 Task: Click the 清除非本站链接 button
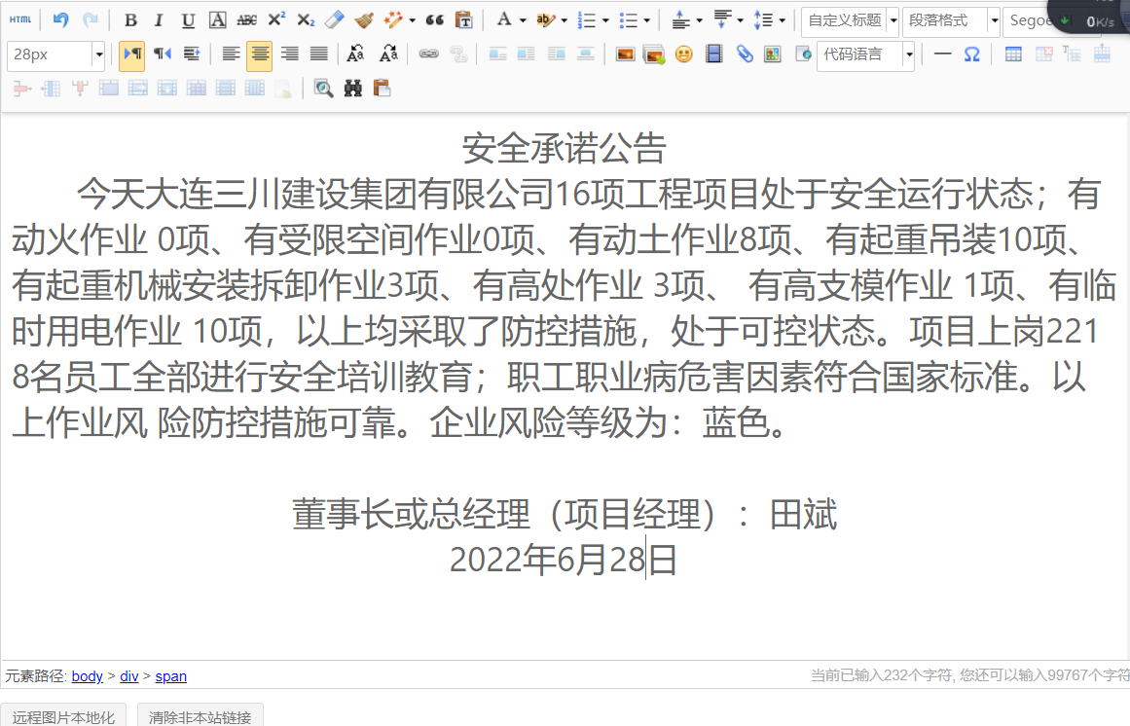(x=200, y=716)
